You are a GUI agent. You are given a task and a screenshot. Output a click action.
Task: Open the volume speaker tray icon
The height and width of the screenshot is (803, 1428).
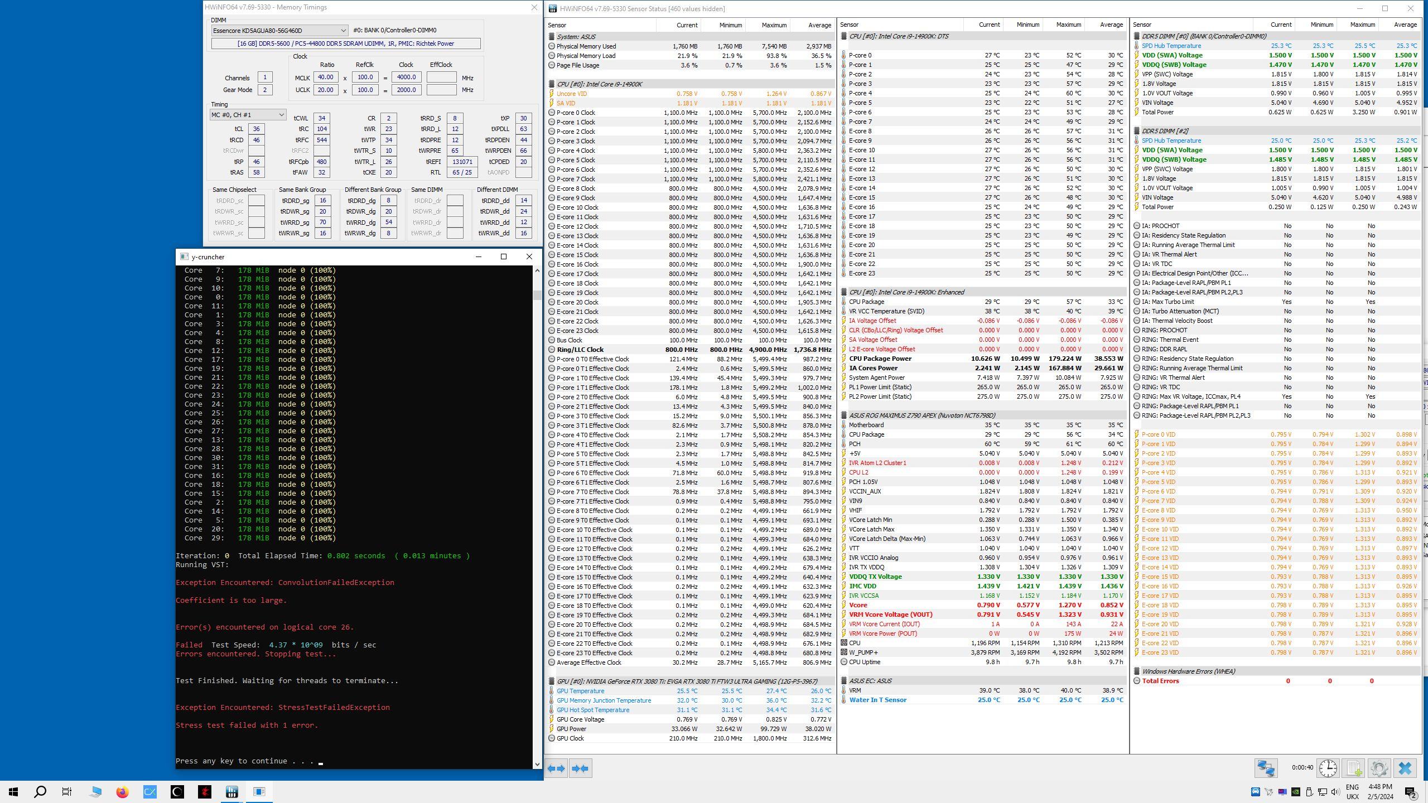click(1335, 792)
